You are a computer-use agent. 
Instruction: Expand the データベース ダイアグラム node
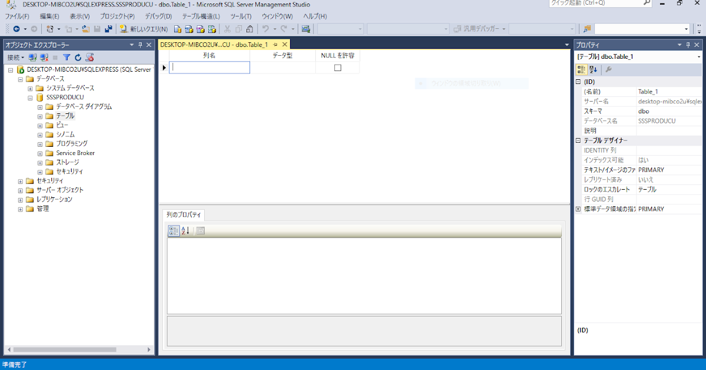40,107
